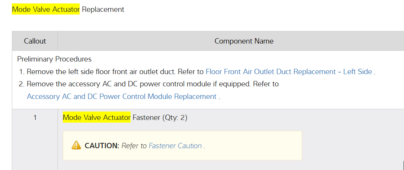This screenshot has height=170, width=404.
Task: Click the word Replacement in the page title
Action: coord(103,10)
